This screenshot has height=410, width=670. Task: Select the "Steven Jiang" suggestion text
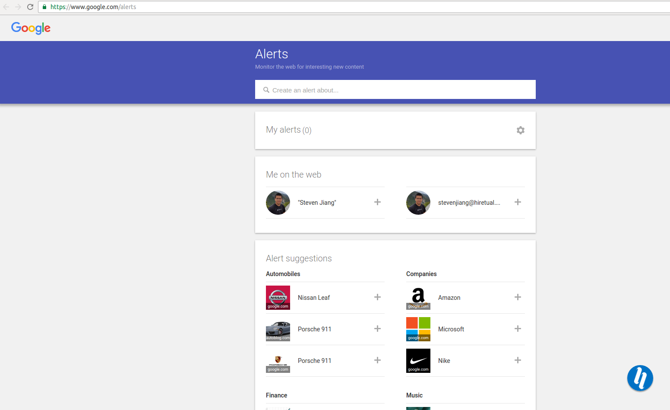[x=317, y=203]
